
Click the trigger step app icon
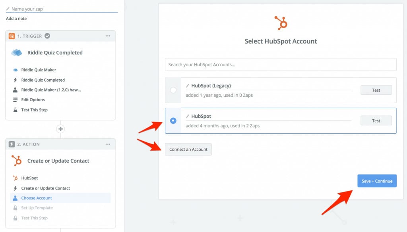[x=12, y=36]
